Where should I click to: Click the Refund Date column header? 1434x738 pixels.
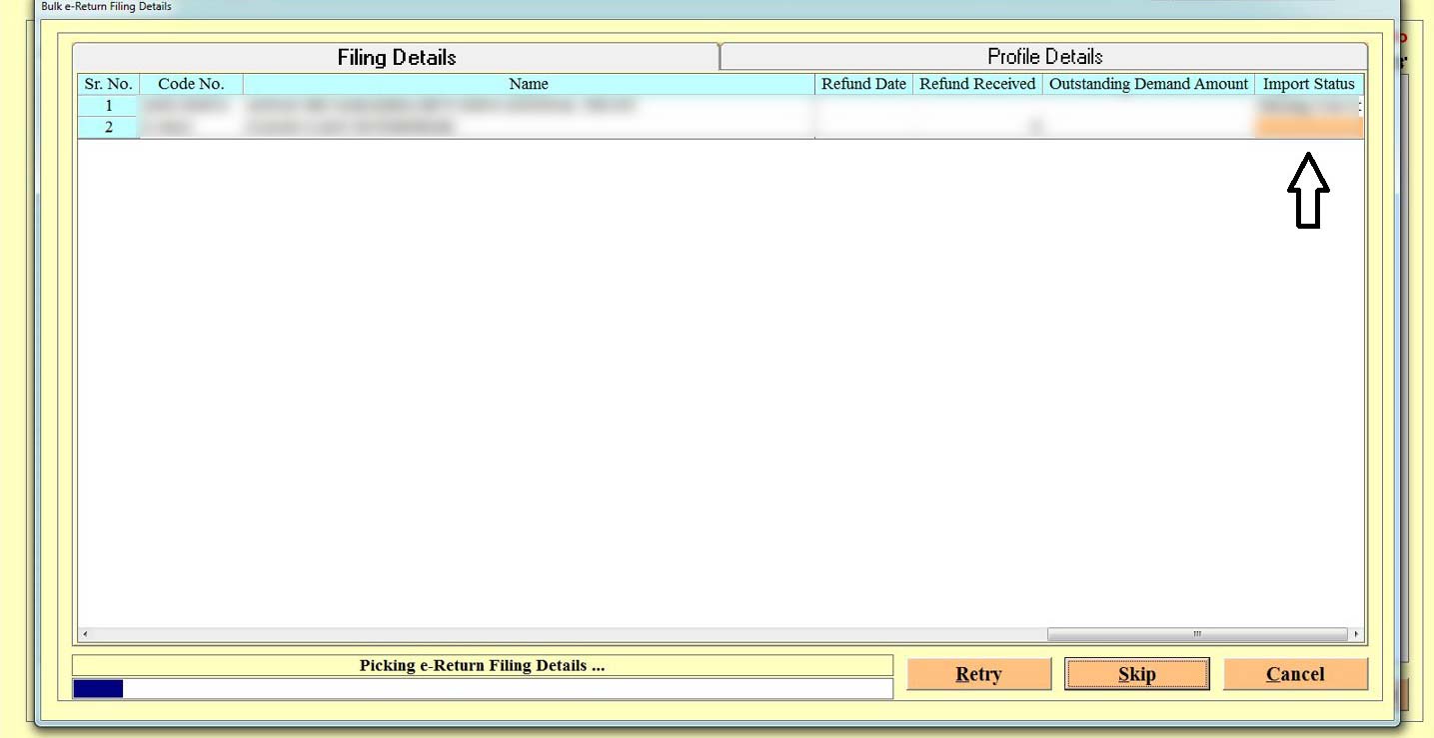pos(863,84)
